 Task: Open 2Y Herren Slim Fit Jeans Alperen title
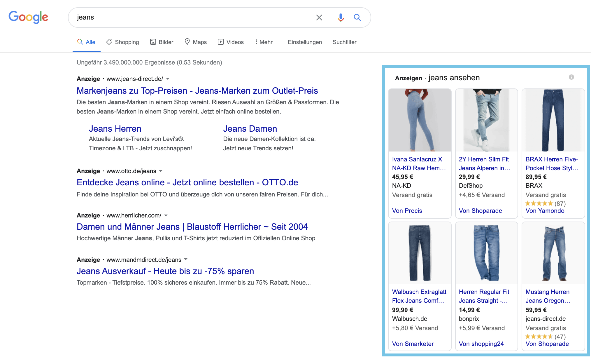485,164
